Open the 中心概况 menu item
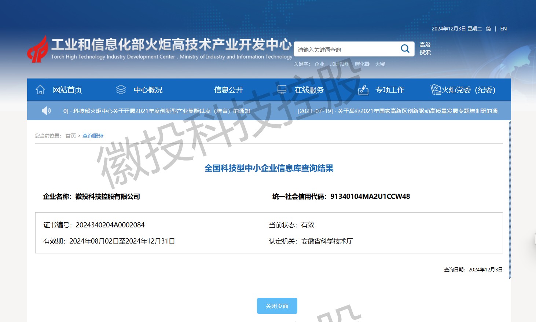The image size is (536, 322). click(x=148, y=90)
